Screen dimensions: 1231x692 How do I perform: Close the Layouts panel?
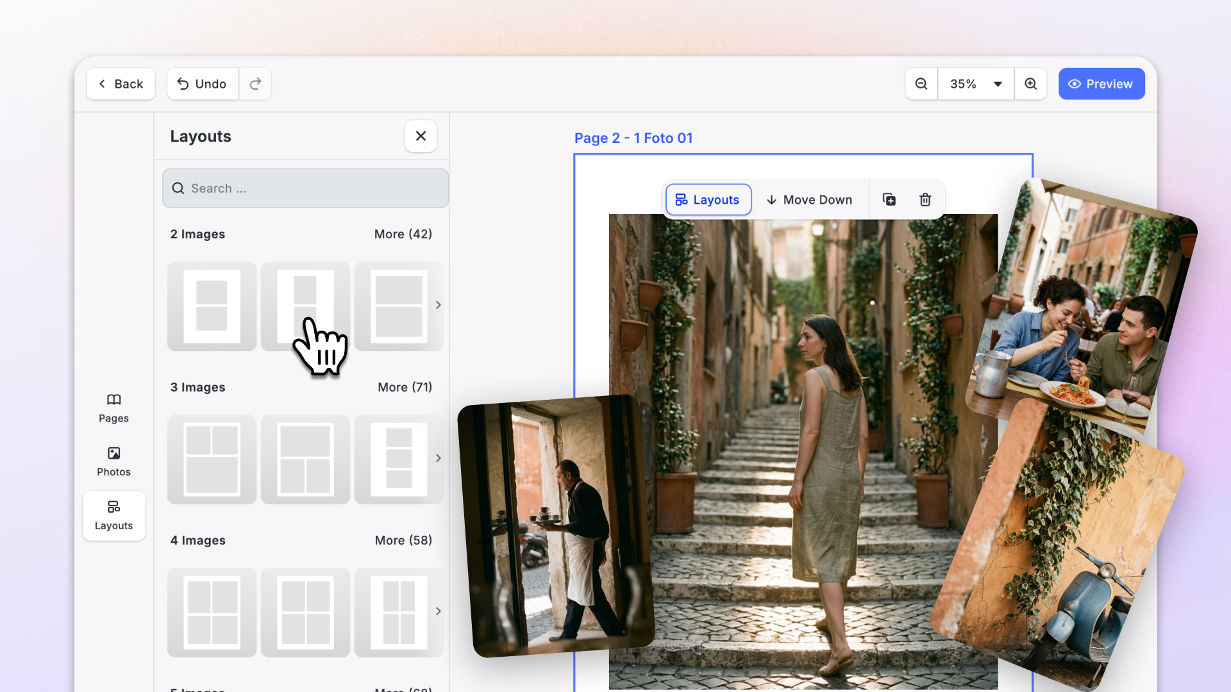pyautogui.click(x=421, y=136)
